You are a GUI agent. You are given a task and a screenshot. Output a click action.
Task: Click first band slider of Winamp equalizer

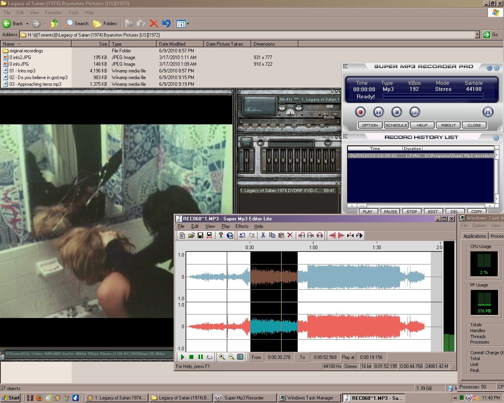coord(269,160)
